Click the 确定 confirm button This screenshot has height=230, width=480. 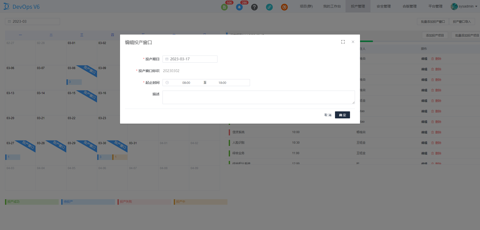pyautogui.click(x=342, y=115)
